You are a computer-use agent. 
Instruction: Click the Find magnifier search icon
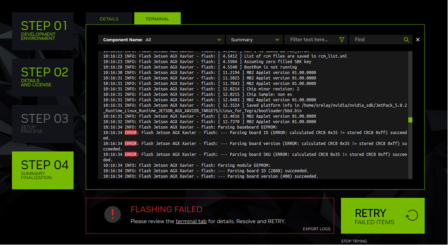pyautogui.click(x=406, y=40)
